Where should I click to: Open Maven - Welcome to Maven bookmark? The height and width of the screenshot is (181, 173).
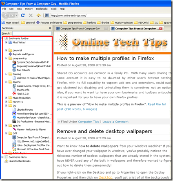pos(29,129)
